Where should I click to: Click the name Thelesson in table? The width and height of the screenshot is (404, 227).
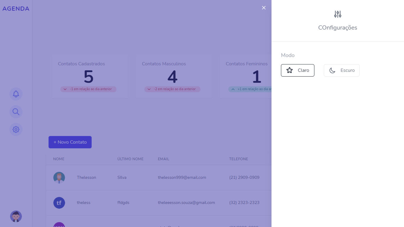click(x=86, y=178)
